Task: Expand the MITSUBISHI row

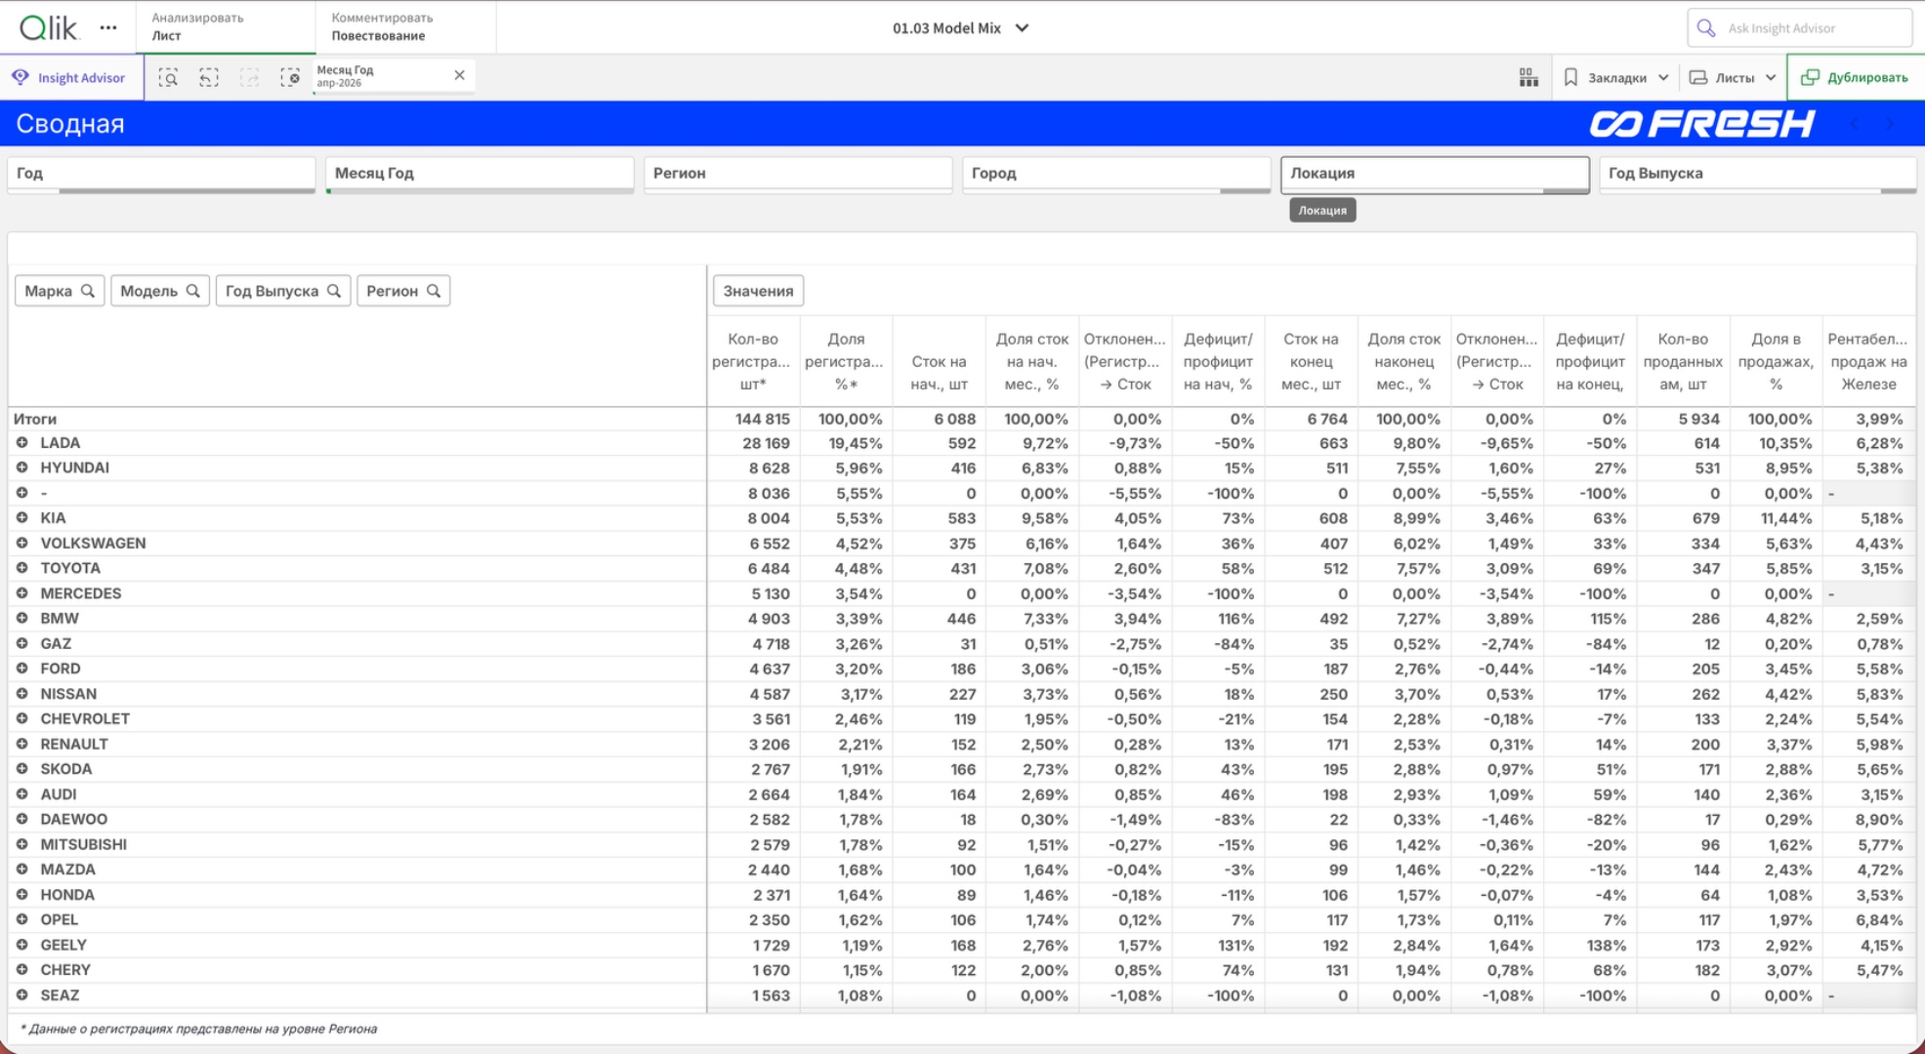Action: coord(21,844)
